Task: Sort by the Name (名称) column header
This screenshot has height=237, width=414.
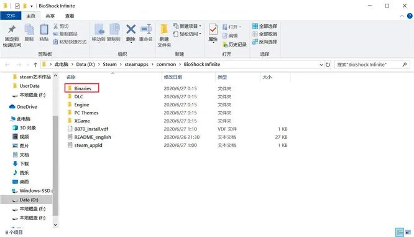Action: click(71, 77)
